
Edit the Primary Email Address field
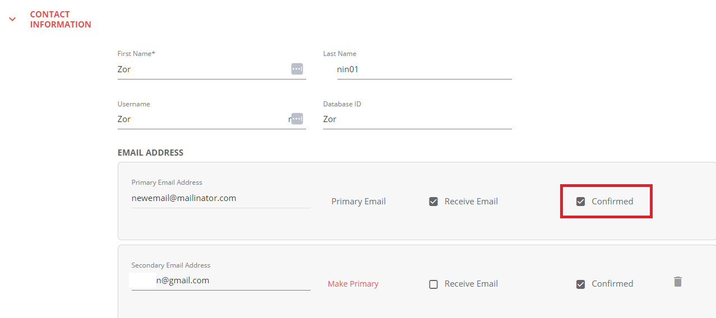tap(221, 198)
